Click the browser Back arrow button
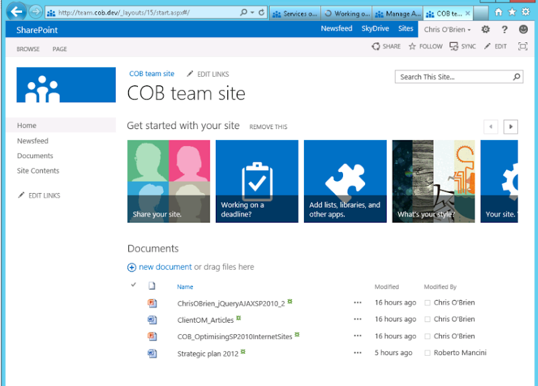The image size is (538, 386). 16,11
